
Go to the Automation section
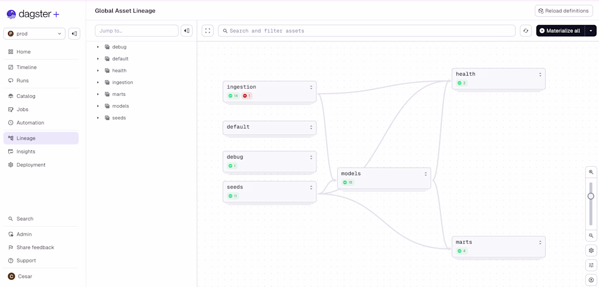tap(30, 123)
